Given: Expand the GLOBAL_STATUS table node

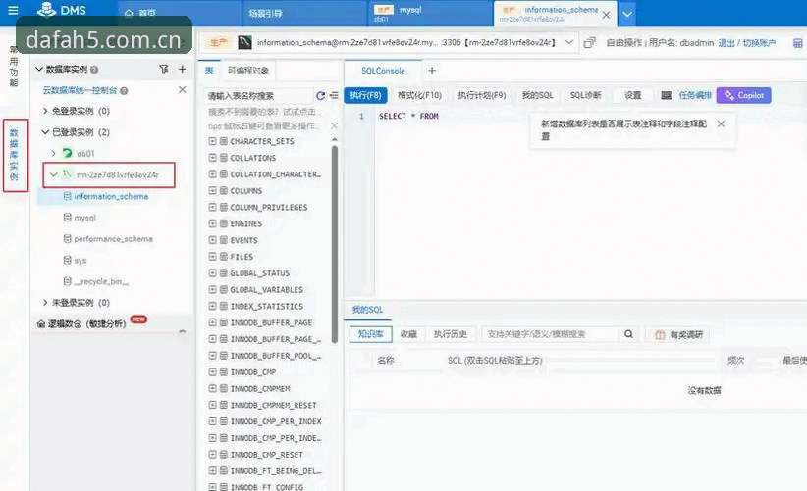Looking at the screenshot, I should coord(213,273).
